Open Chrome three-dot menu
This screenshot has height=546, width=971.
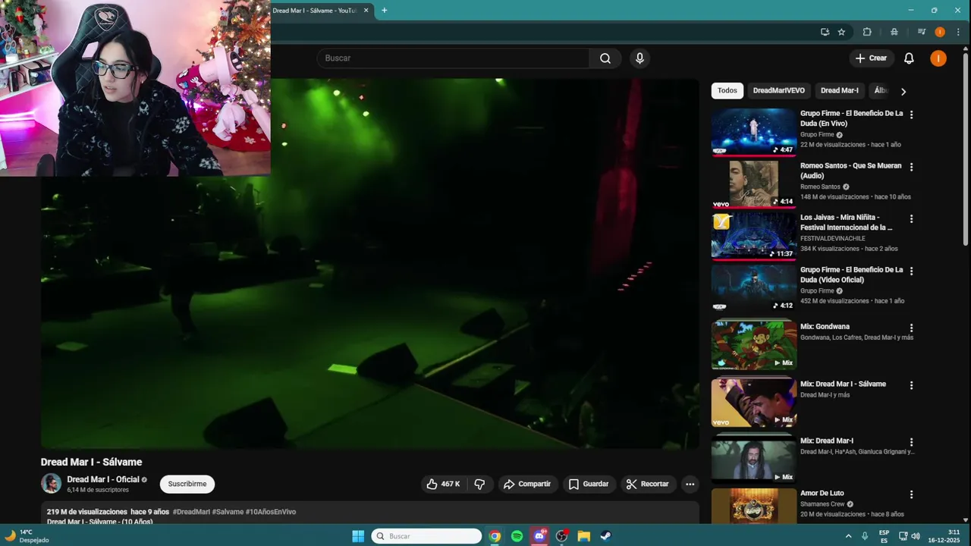click(958, 32)
